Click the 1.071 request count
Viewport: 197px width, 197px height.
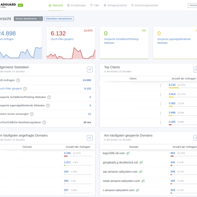tap(67, 163)
